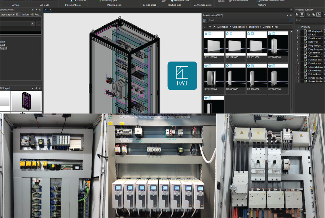Image resolution: width=325 pixels, height=218 pixels.
Task: Pin the IEC Project preview panel
Action: (36, 88)
